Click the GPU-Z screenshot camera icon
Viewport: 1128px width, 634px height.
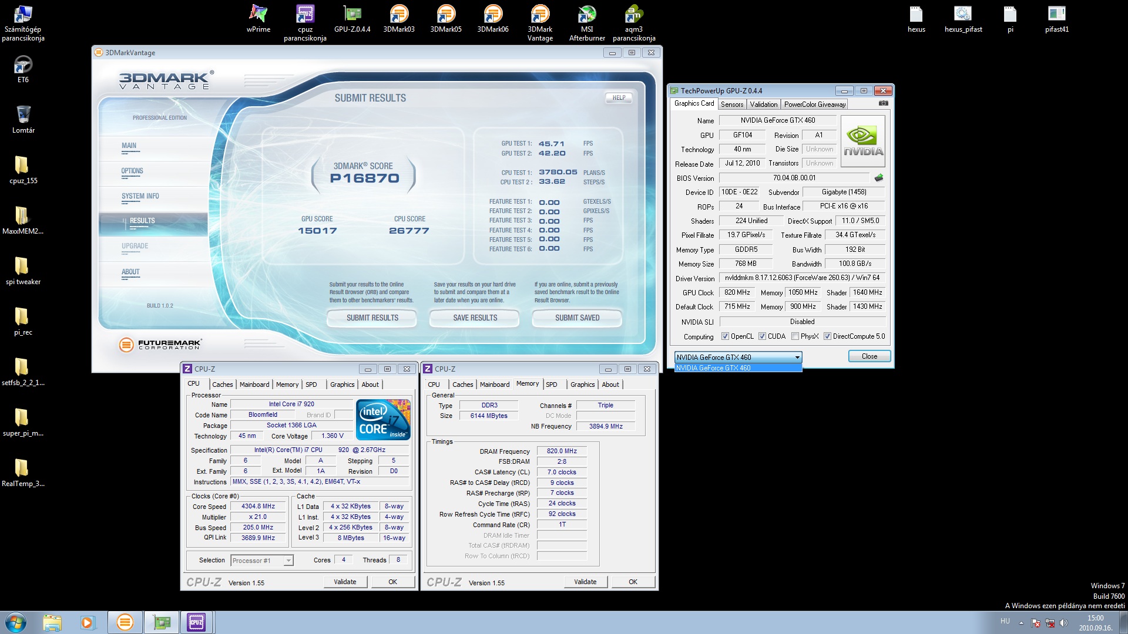(883, 103)
